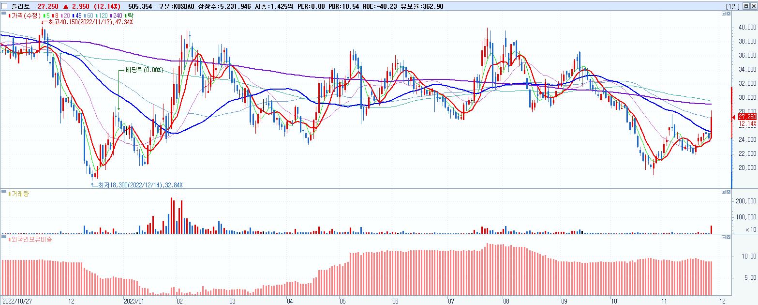The image size is (758, 305).
Task: Click the ROE:-40.23 indicator text
Action: [379, 6]
